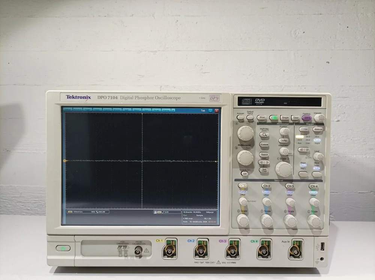This screenshot has height=280, width=375.
Task: Enable the Ch 3 vertical button
Action: (290, 186)
